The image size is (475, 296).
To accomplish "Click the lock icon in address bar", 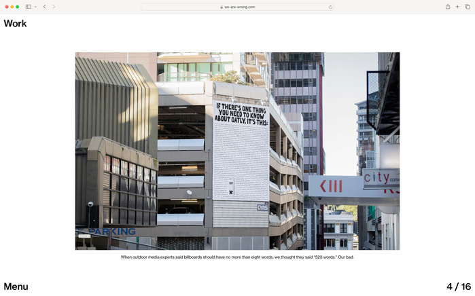I will [222, 7].
